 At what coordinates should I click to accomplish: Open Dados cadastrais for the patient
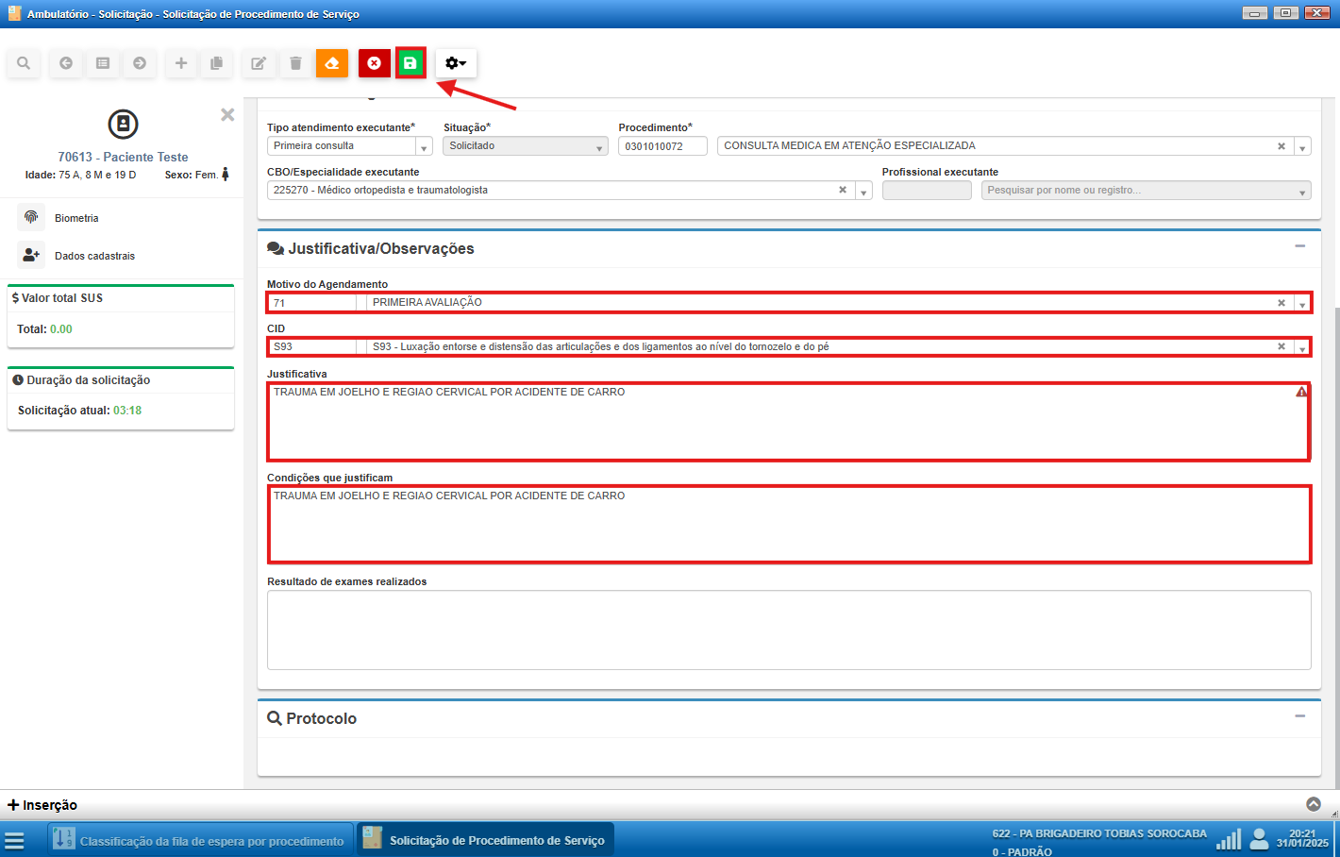pos(94,256)
